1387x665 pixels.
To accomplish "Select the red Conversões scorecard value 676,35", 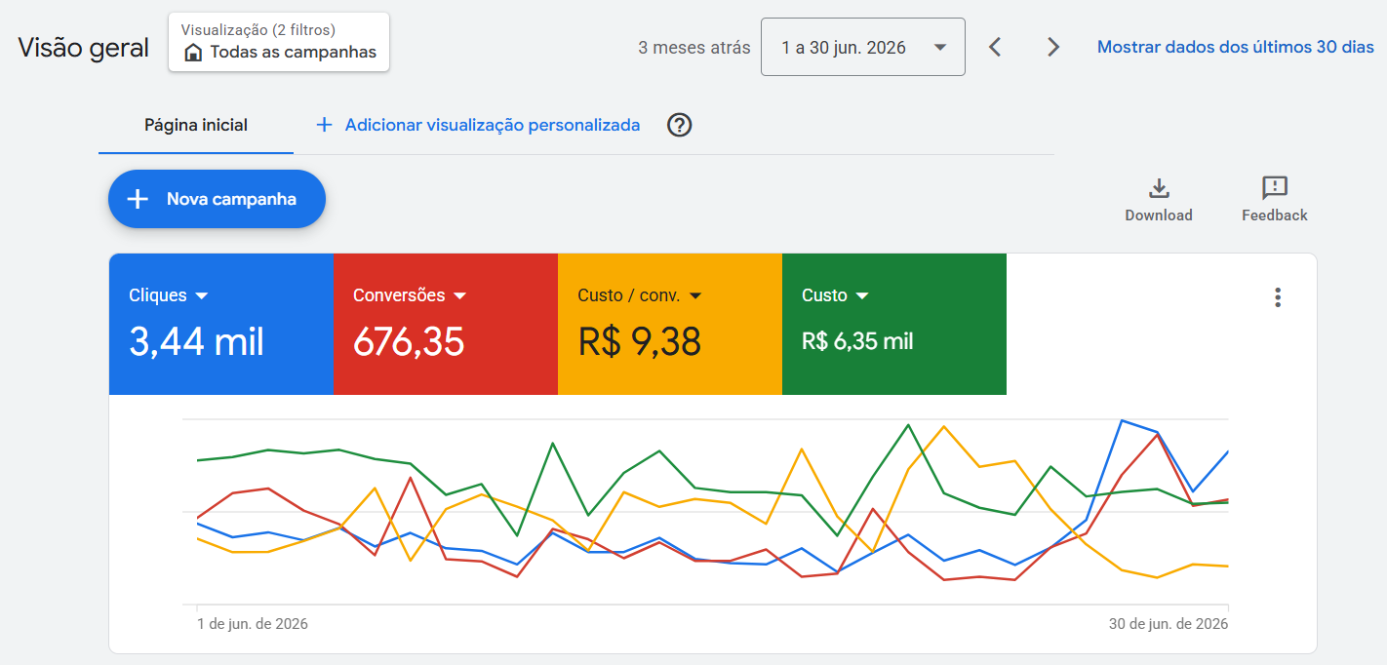I will (x=409, y=342).
